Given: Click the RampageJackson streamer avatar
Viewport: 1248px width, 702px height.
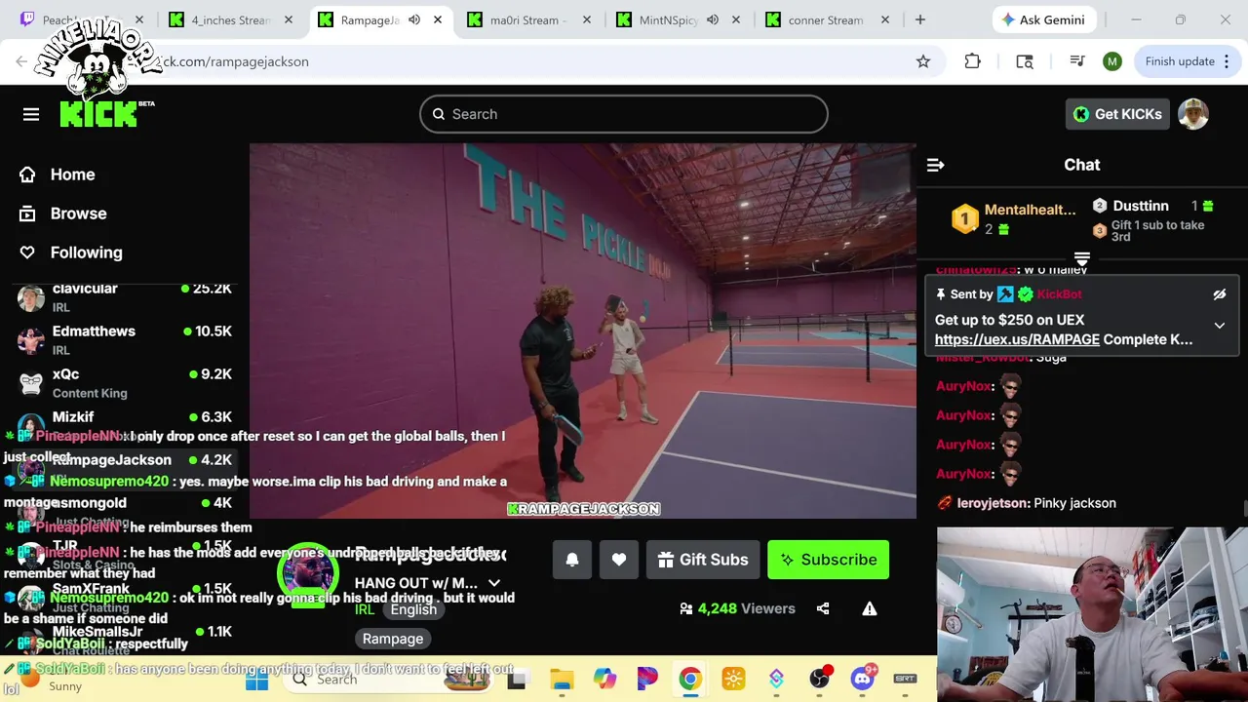Looking at the screenshot, I should (x=308, y=572).
